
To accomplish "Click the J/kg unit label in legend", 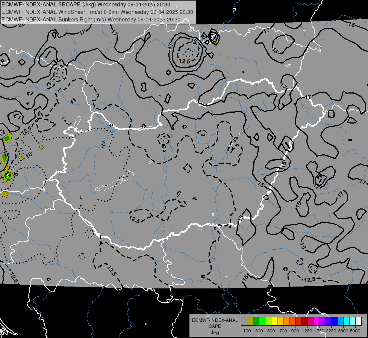I will click(215, 332).
